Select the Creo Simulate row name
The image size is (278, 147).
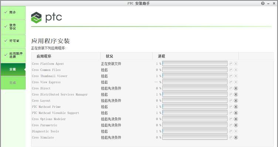point(43,137)
